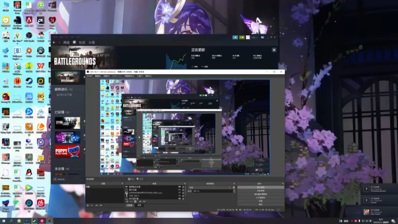The width and height of the screenshot is (398, 224).
Task: Open the Sources dock header menu icon
Action: tap(185, 184)
